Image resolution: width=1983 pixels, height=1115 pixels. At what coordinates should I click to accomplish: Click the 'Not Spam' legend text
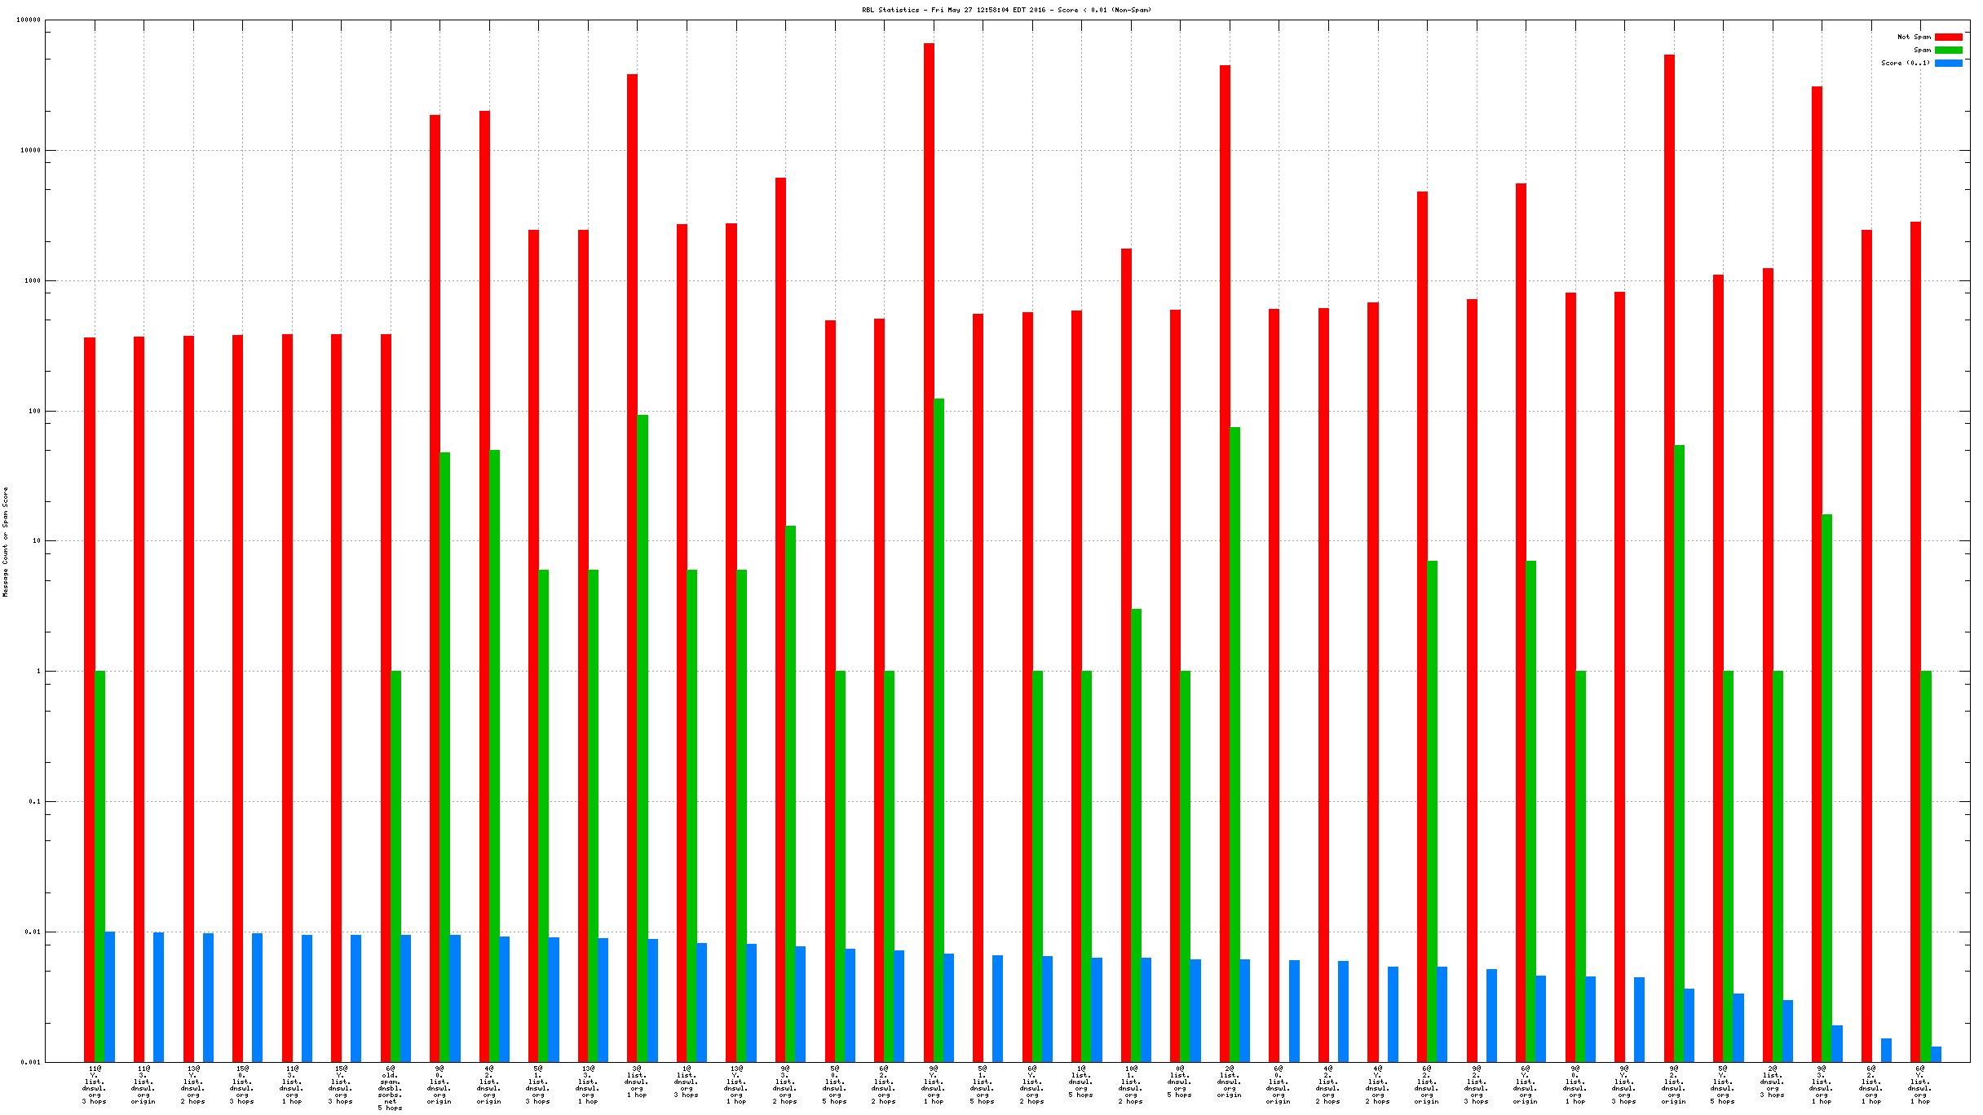pos(1914,37)
